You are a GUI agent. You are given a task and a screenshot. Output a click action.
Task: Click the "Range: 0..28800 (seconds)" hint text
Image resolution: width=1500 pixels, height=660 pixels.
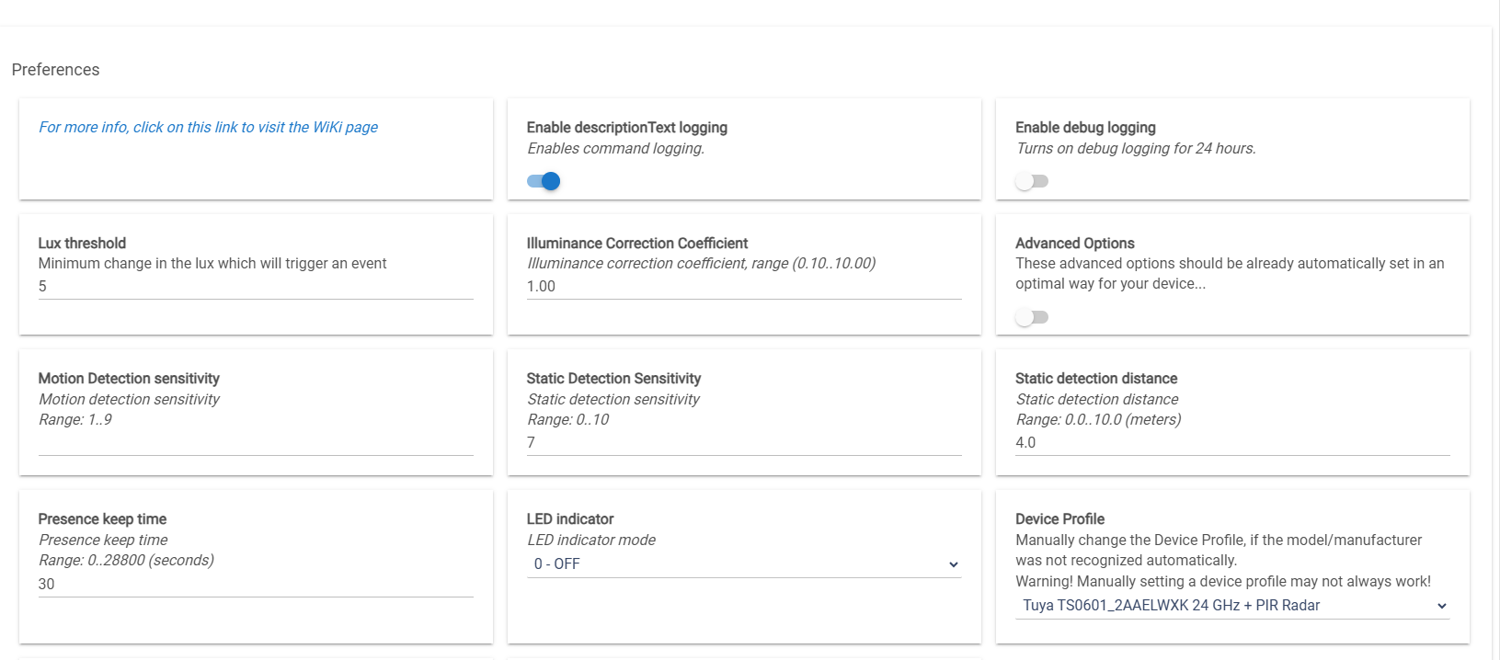click(126, 561)
